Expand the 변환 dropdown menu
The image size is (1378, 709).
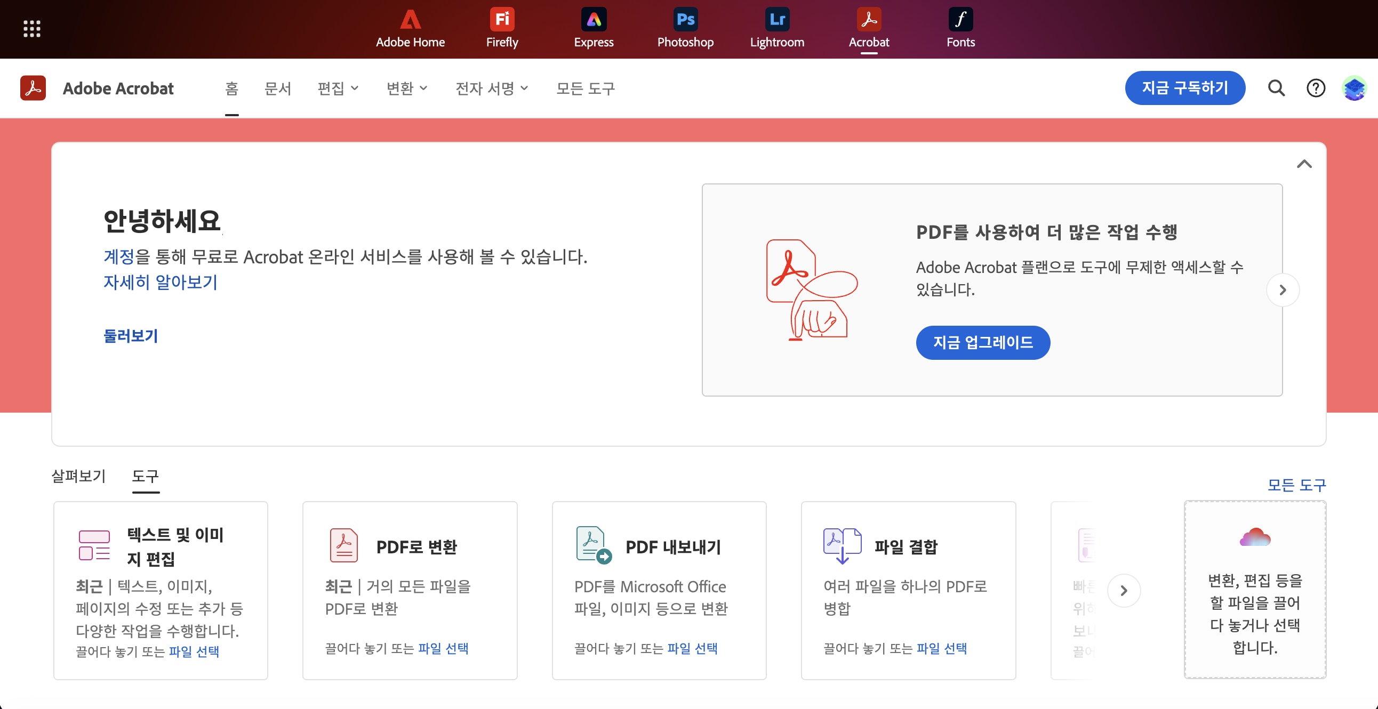(x=407, y=88)
